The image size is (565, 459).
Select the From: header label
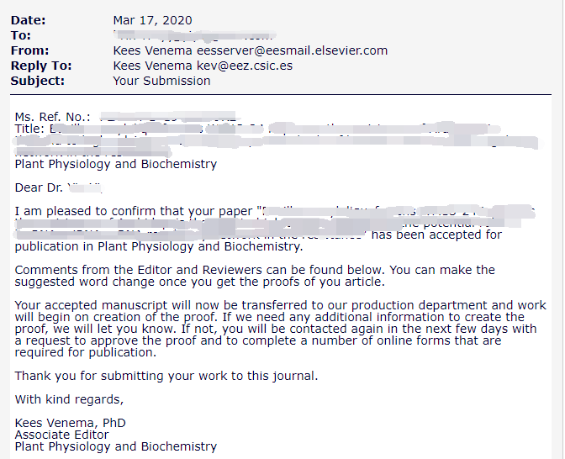(x=29, y=50)
